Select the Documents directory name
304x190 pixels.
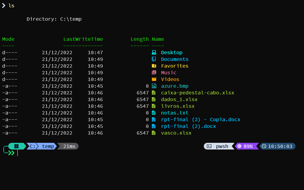click(175, 59)
